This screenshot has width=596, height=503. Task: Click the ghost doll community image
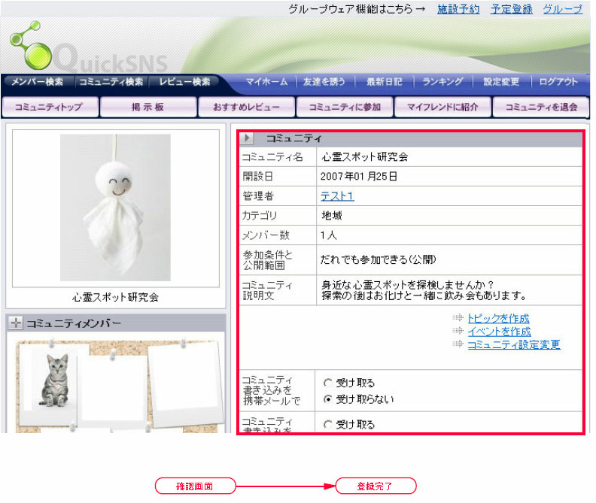[115, 207]
